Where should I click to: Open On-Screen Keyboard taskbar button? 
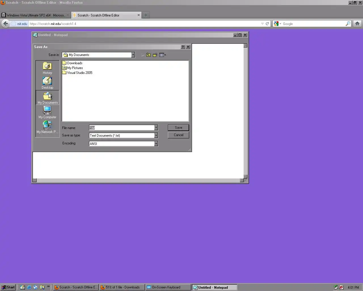168,287
